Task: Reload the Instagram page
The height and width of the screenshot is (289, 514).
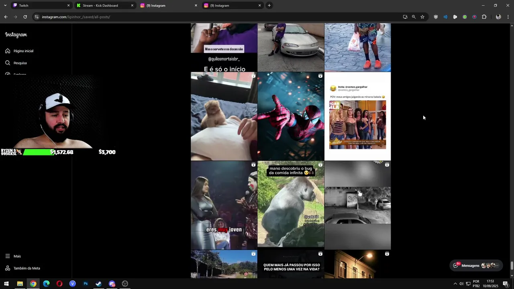Action: (x=25, y=17)
